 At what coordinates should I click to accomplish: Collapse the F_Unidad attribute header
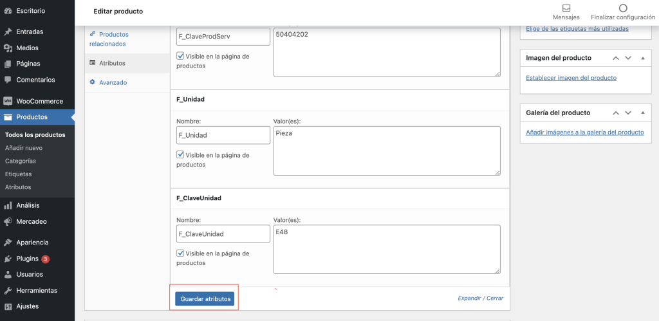tap(340, 100)
